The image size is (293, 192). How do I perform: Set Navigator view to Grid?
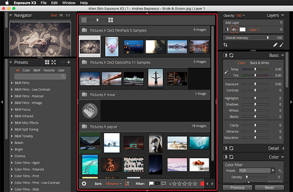click(x=54, y=15)
